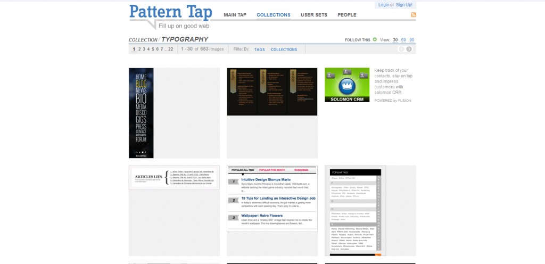
Task: Set view to 30 images
Action: 395,40
